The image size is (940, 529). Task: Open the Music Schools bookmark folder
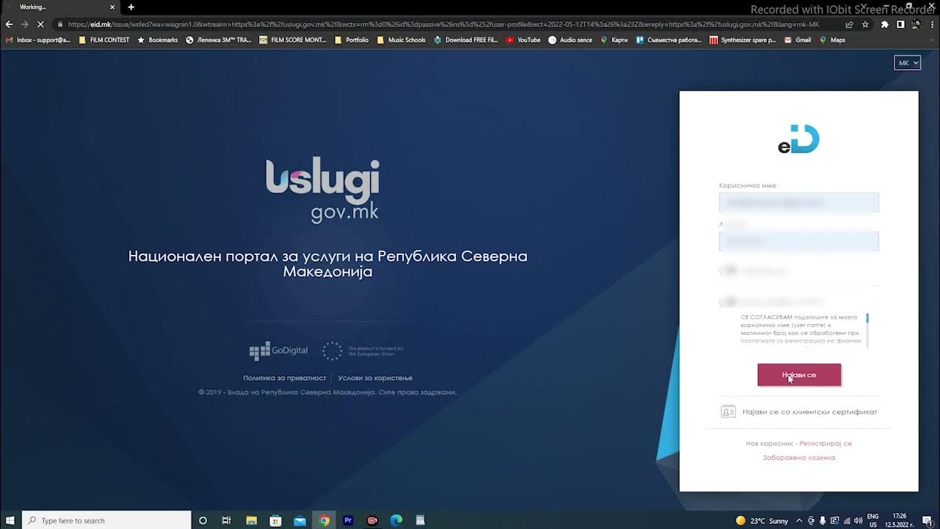coord(401,40)
